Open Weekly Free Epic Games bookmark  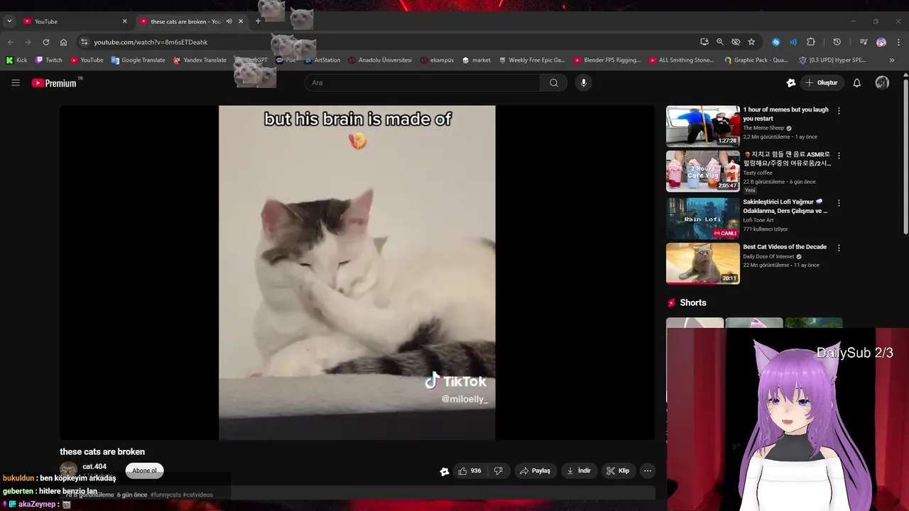click(532, 60)
